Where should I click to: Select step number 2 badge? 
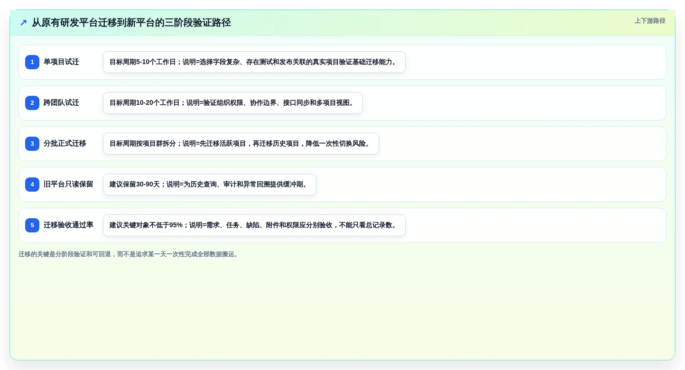click(32, 103)
